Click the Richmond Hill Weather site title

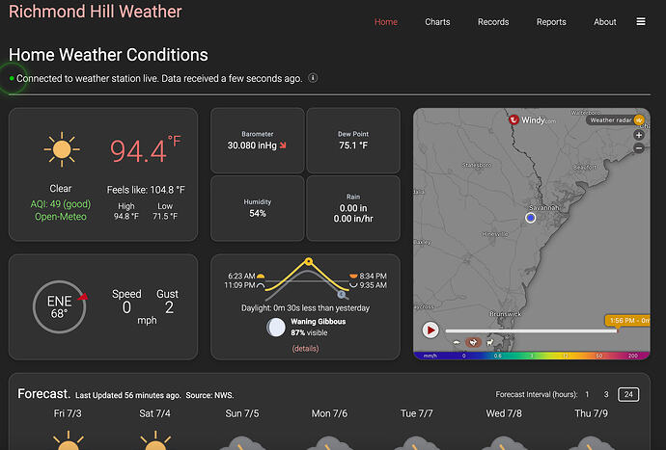click(96, 12)
